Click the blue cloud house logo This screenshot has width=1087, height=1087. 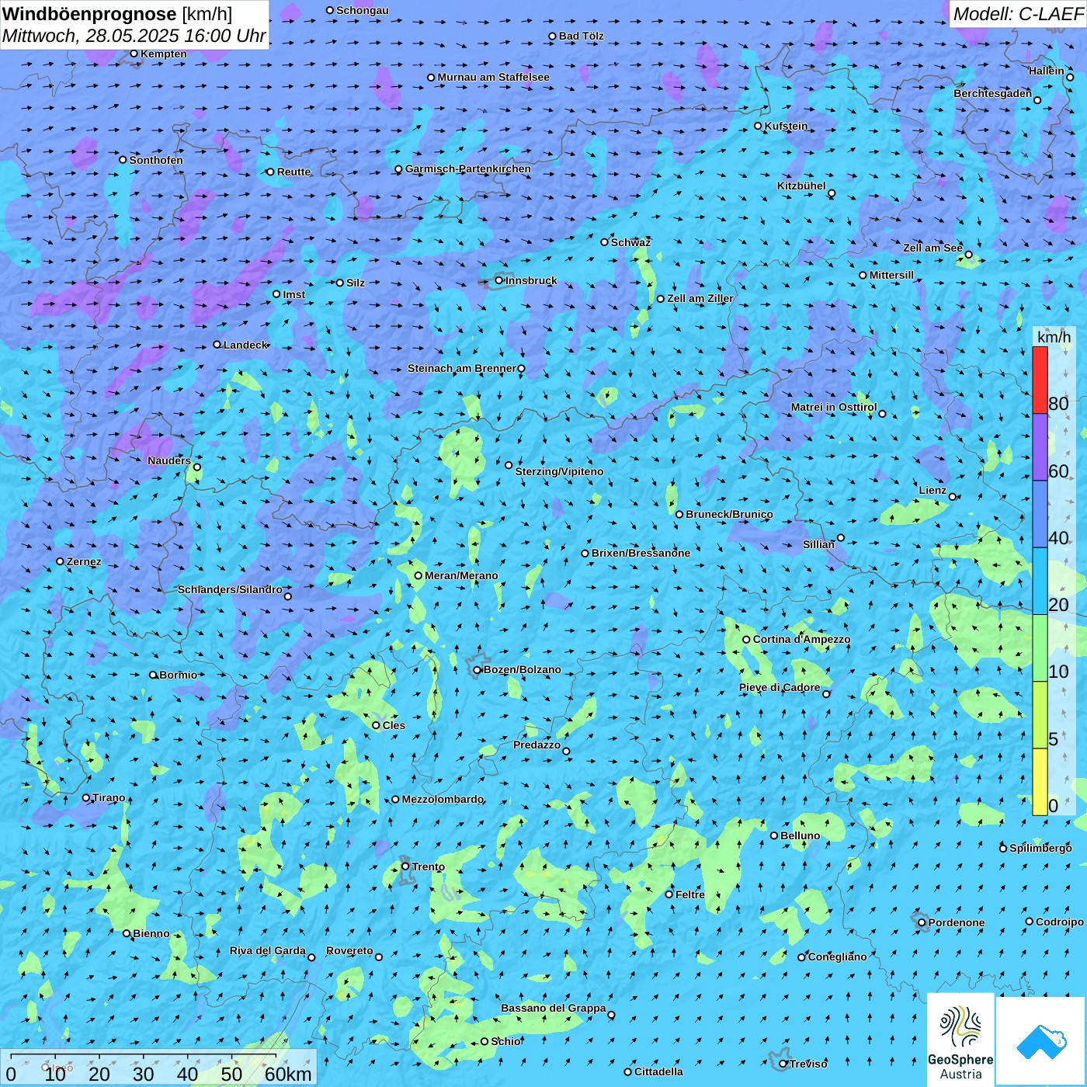tap(1041, 1042)
